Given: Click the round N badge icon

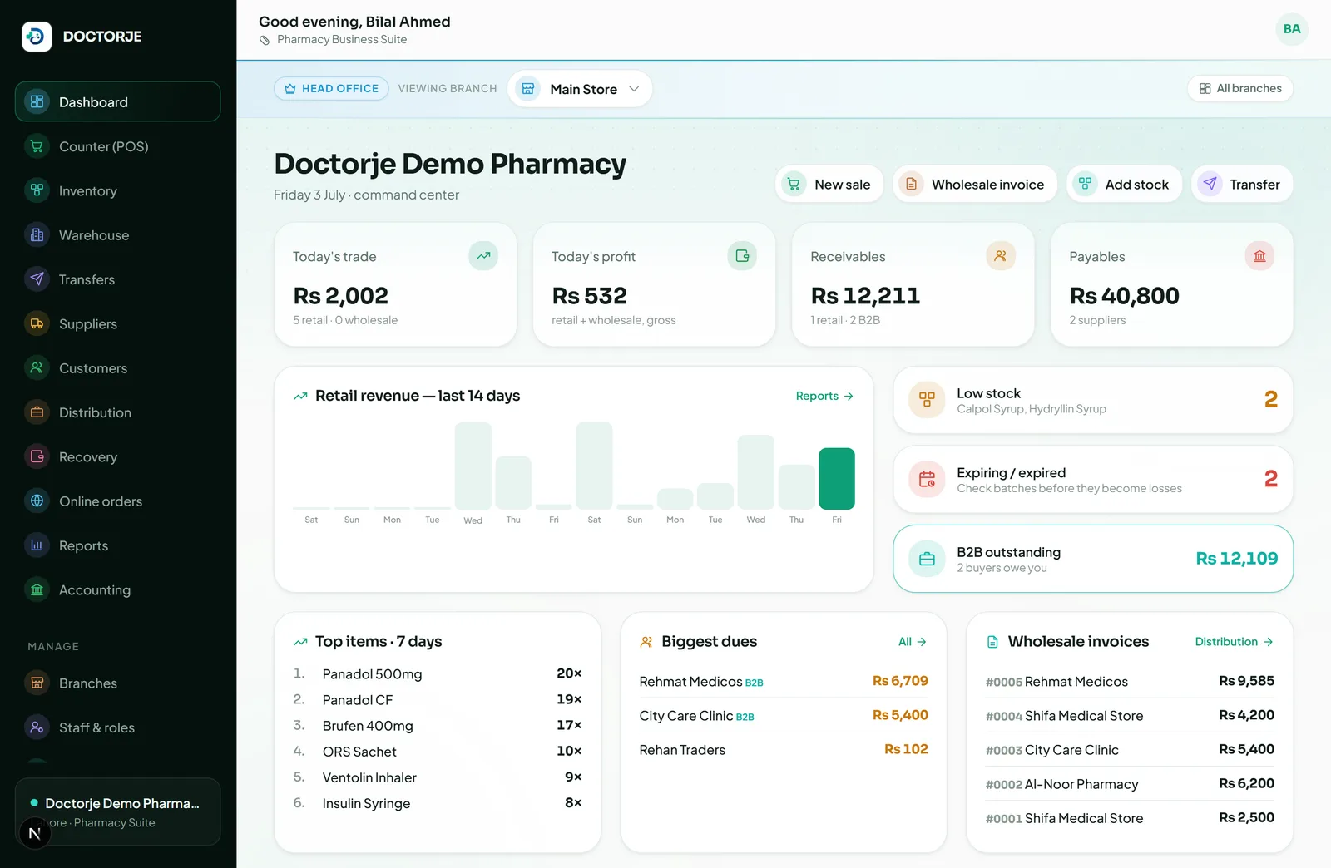Looking at the screenshot, I should [x=34, y=833].
